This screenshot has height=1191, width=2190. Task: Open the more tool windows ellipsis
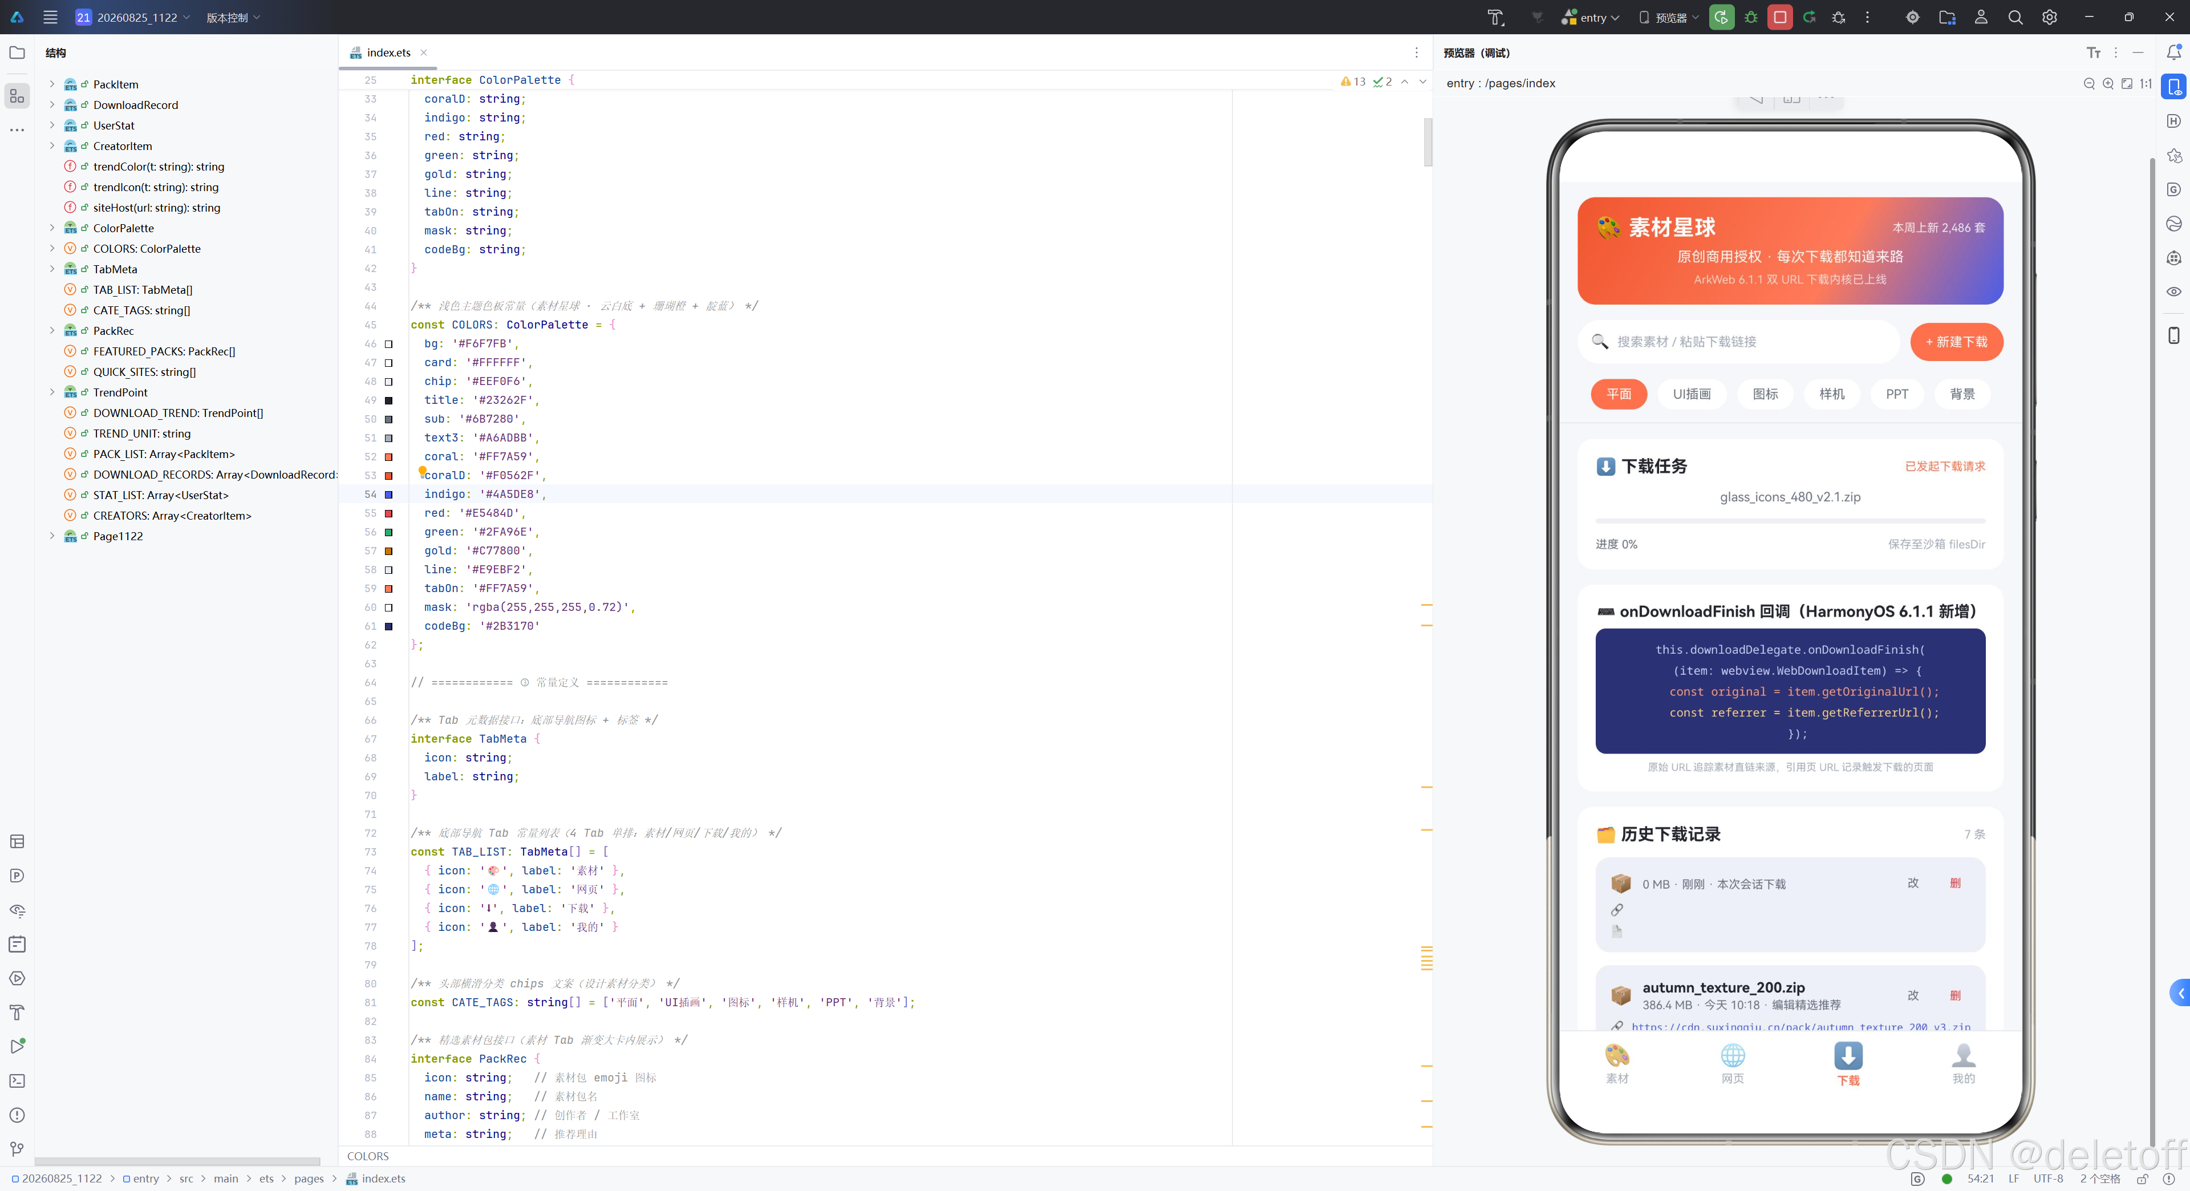click(17, 130)
